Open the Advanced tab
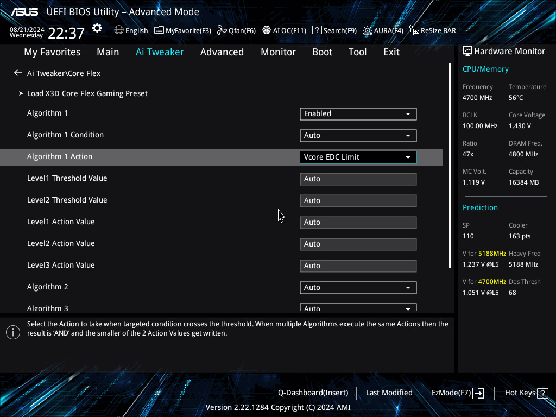The image size is (556, 417). coord(222,52)
